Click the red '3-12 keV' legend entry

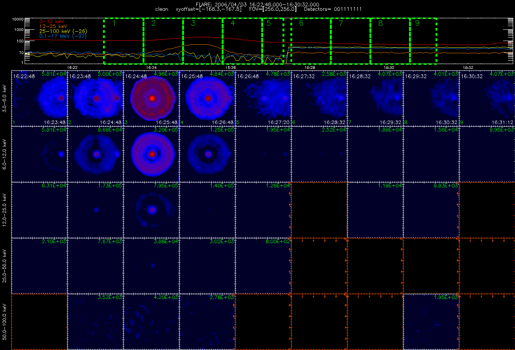point(51,22)
